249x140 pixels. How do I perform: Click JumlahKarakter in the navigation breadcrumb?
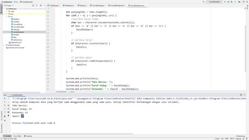coord(26,2)
